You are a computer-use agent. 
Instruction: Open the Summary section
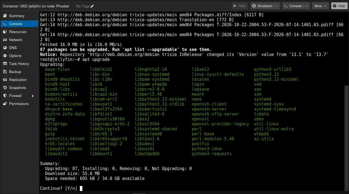point(19,16)
